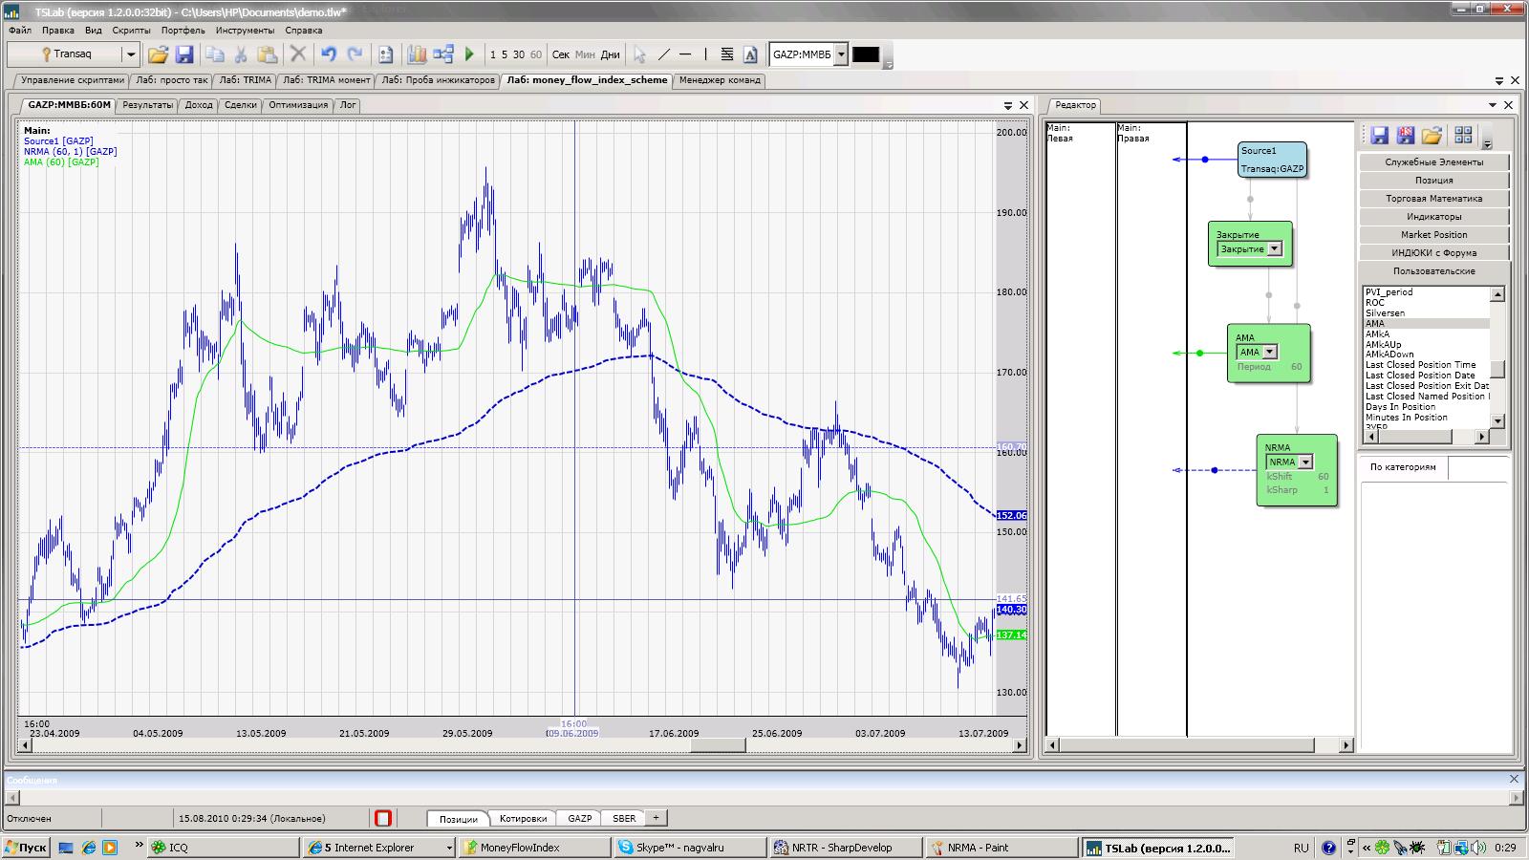
Task: Toggle the 'Дни' days interval unit
Action: point(610,54)
